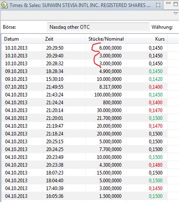Screen dimensions: 179x202
Task: Click the Börse label
Action: tap(9, 27)
